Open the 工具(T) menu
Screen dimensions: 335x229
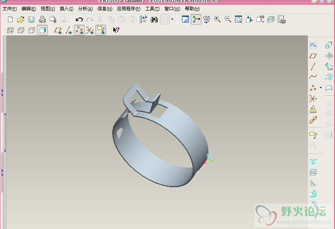pyautogui.click(x=152, y=9)
